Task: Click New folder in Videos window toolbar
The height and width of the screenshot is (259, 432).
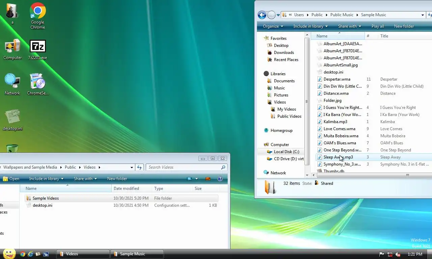Action: pyautogui.click(x=117, y=179)
